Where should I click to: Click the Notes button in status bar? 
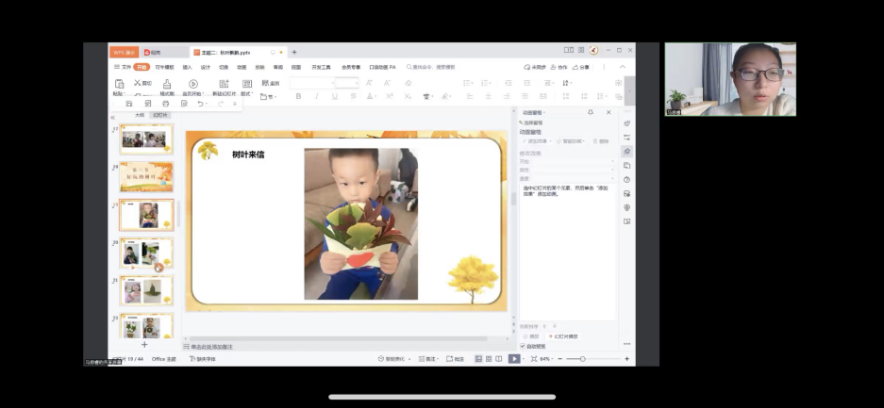pos(429,358)
